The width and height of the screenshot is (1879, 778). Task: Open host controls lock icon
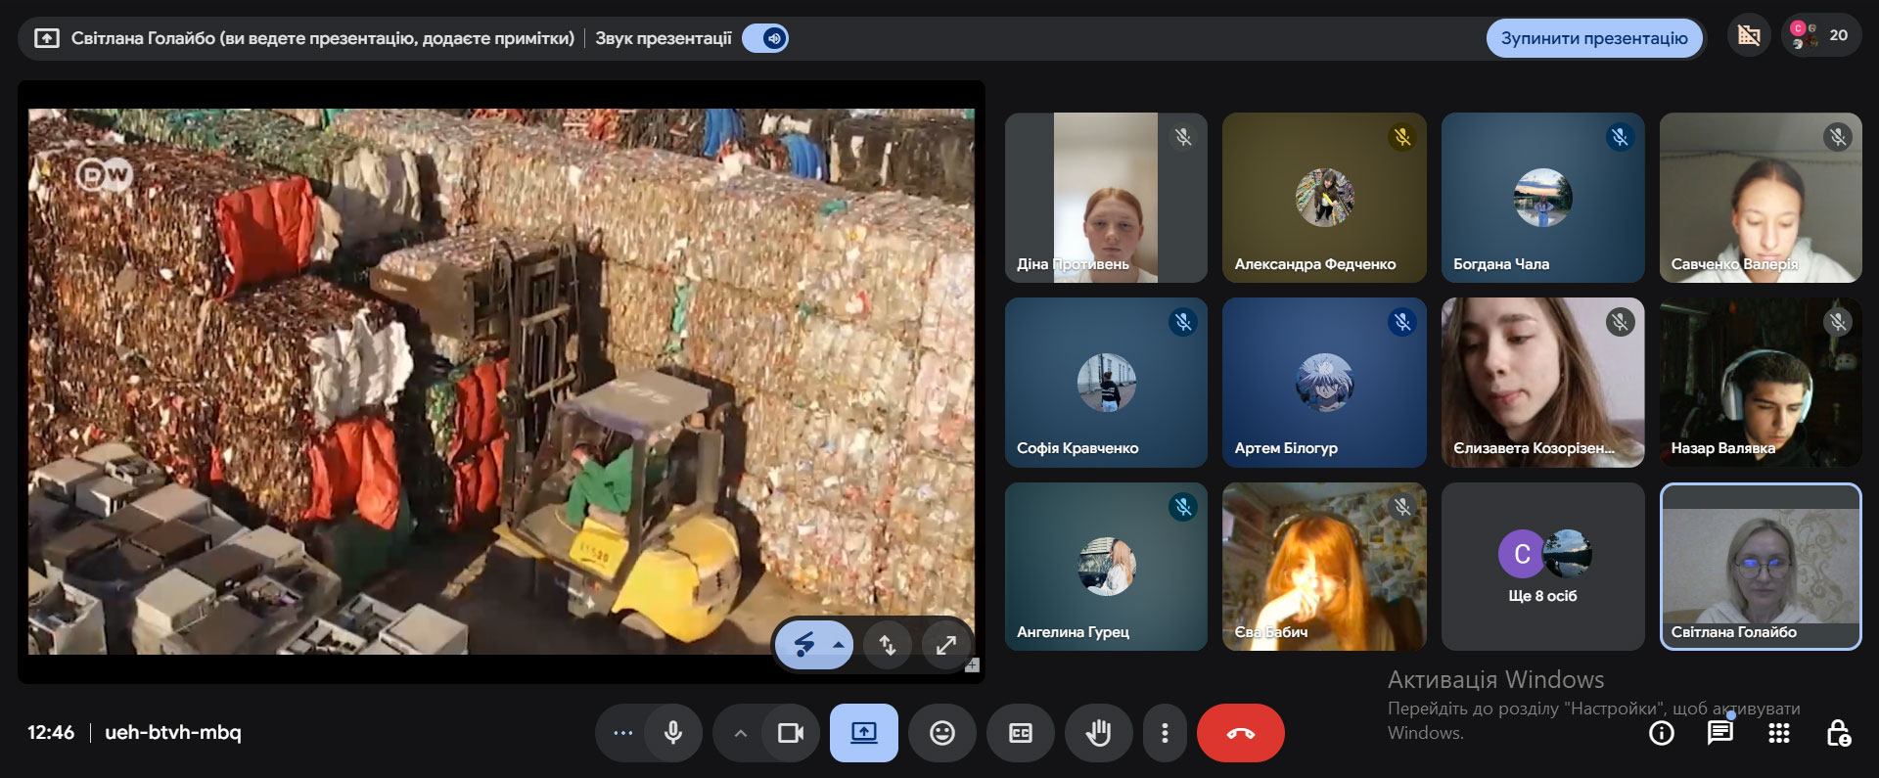point(1837,733)
